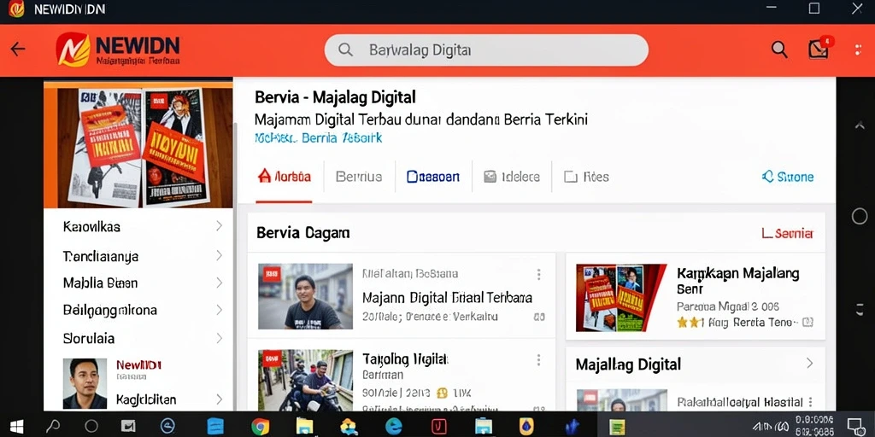Click the NewIDN profile photo
The width and height of the screenshot is (875, 437).
click(85, 383)
